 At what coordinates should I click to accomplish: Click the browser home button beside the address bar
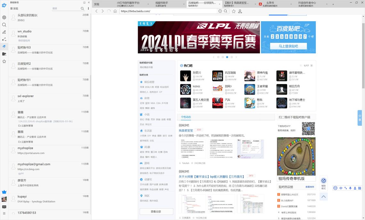tap(115, 11)
